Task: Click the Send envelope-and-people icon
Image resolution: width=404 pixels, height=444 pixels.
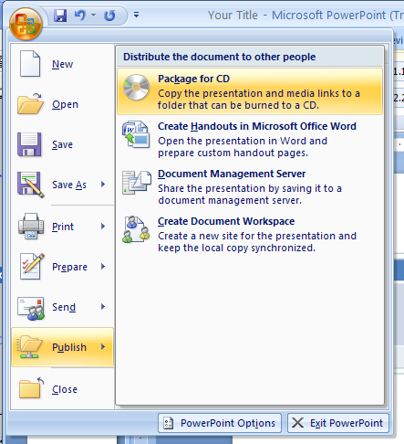Action: tap(31, 309)
